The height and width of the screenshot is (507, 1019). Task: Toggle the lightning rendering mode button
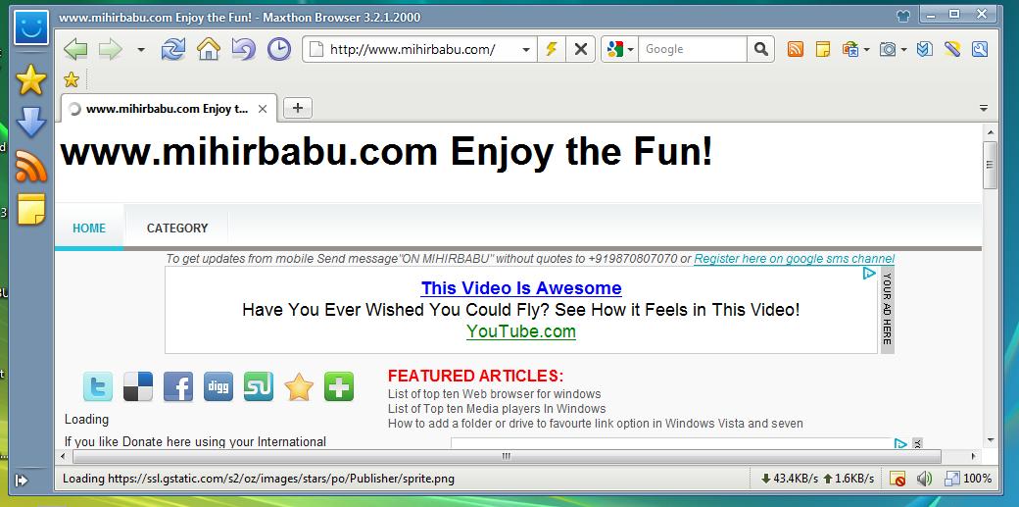(x=551, y=49)
